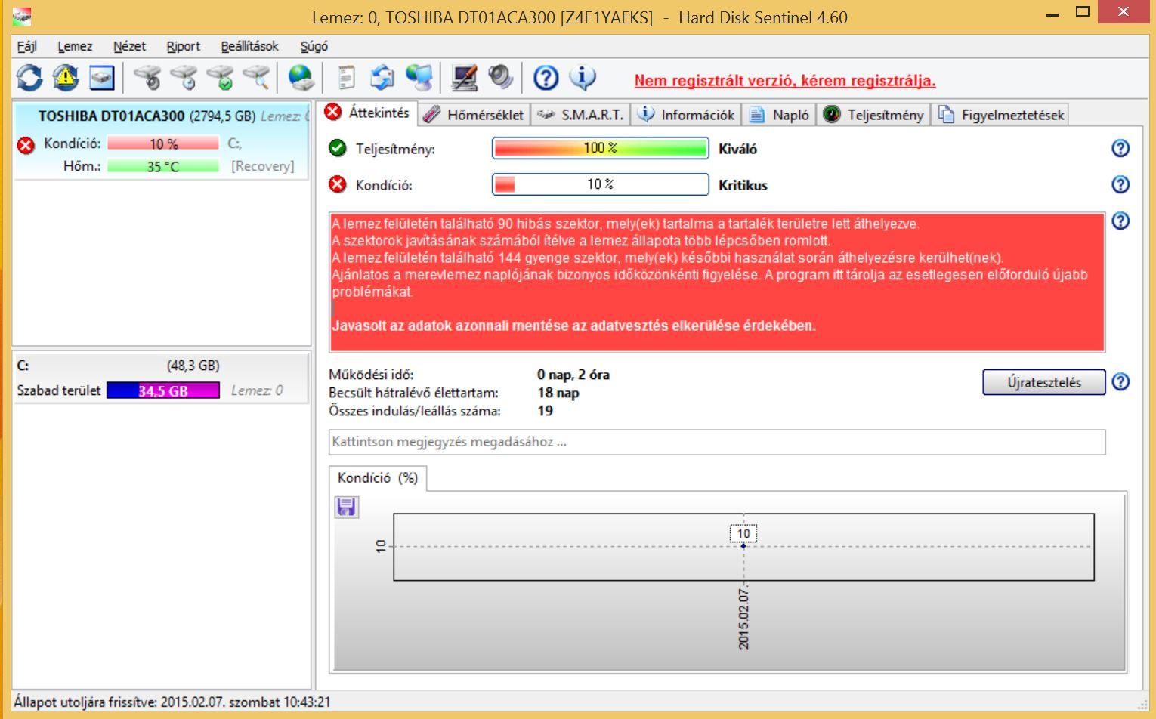Click the help icon beside Kondíció bar
The height and width of the screenshot is (719, 1156).
coord(1120,184)
